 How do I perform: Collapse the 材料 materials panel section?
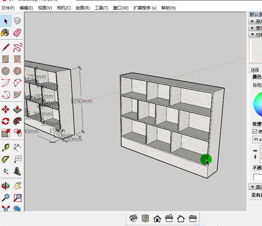255,34
